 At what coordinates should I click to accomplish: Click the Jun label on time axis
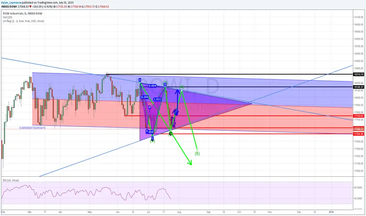[117, 212]
